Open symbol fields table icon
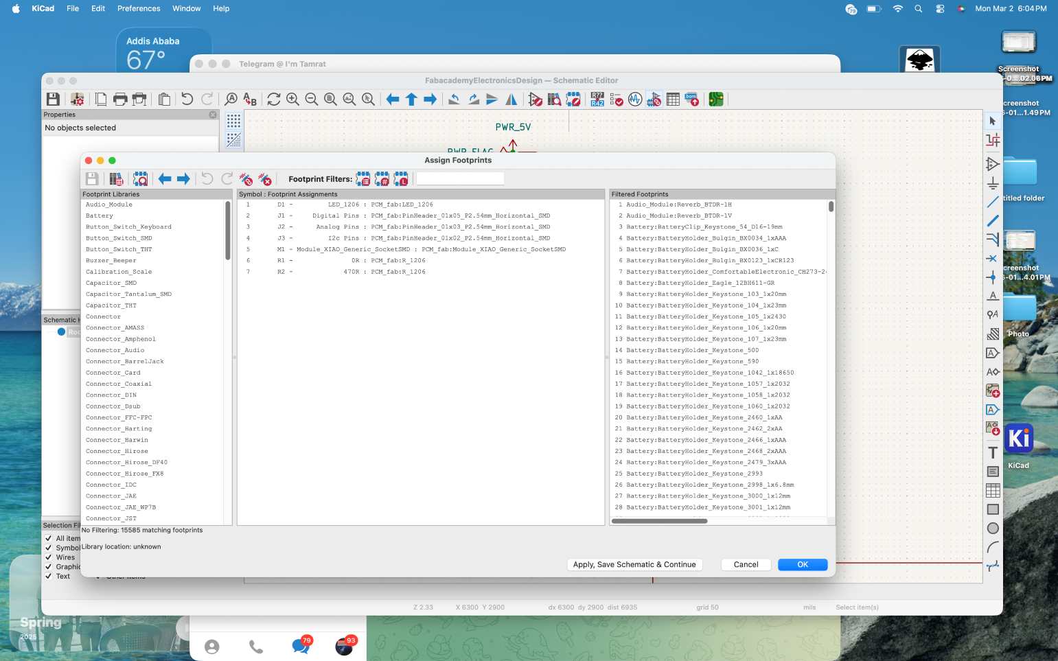The image size is (1058, 661). coord(673,100)
